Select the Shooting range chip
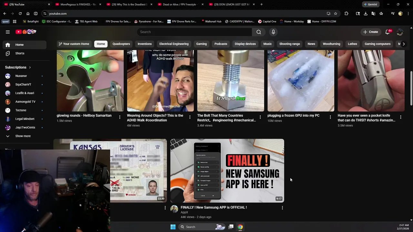This screenshot has width=413, height=232. [x=289, y=44]
